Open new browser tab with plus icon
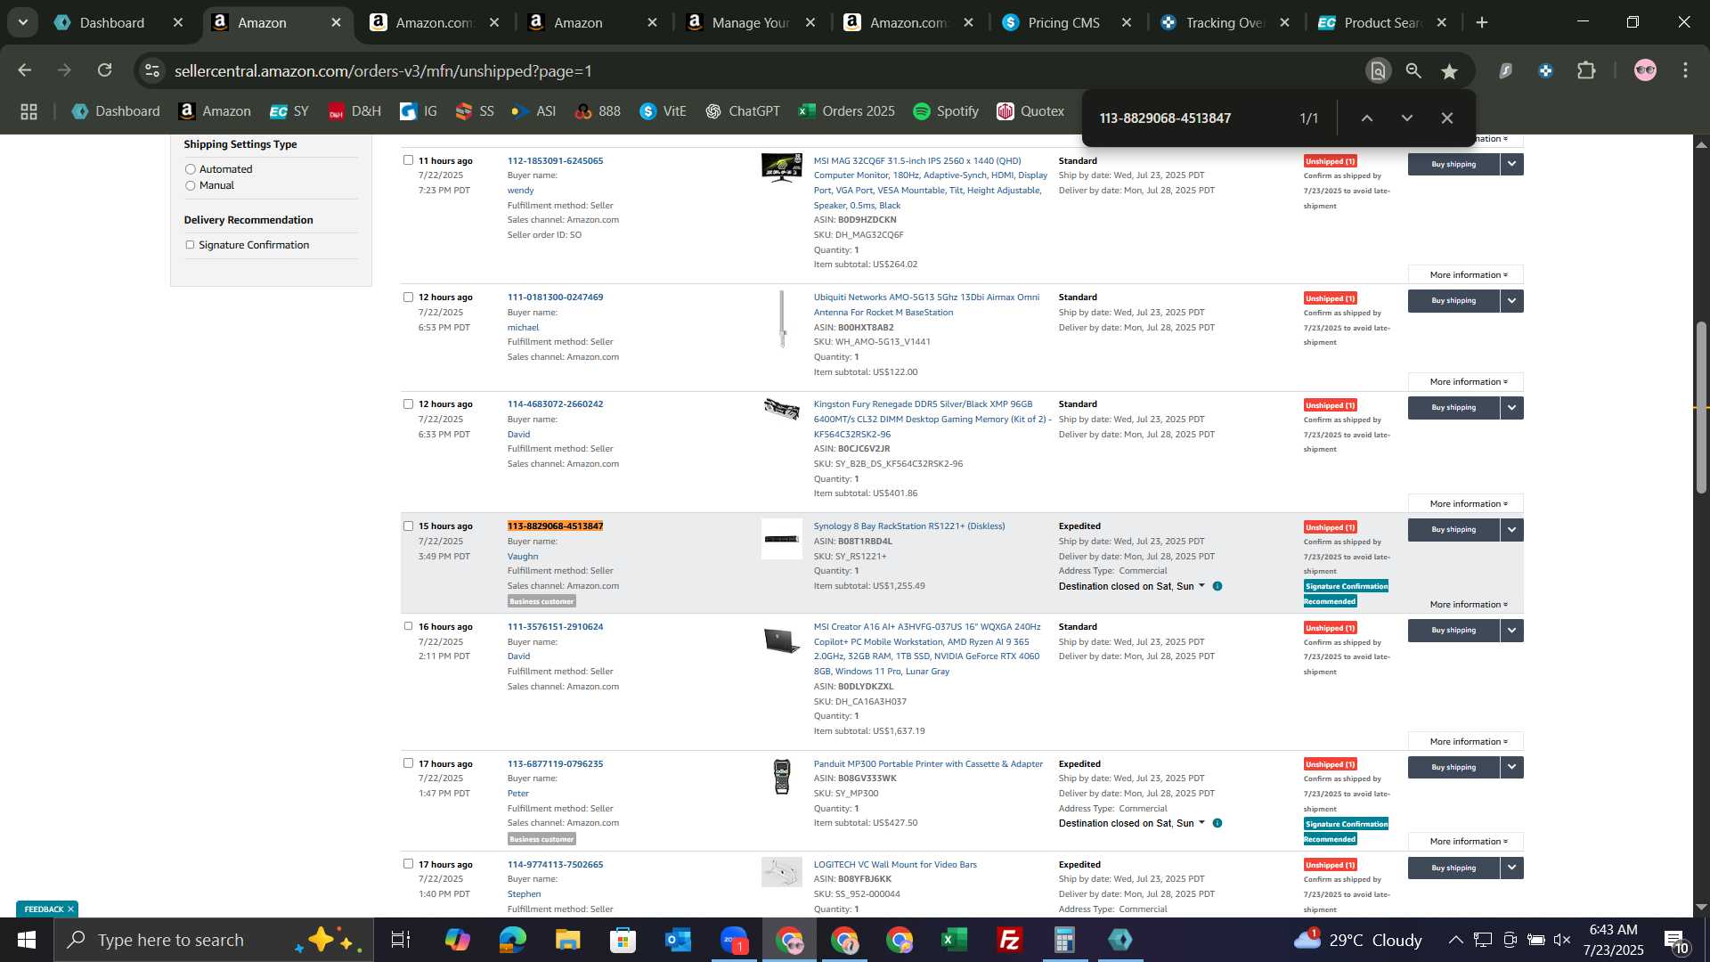The height and width of the screenshot is (962, 1710). pos(1482,22)
